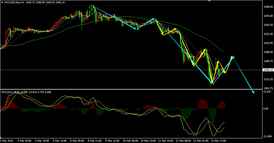Click the 3 Mar 2020 date label
The image size is (274, 143).
point(7,141)
